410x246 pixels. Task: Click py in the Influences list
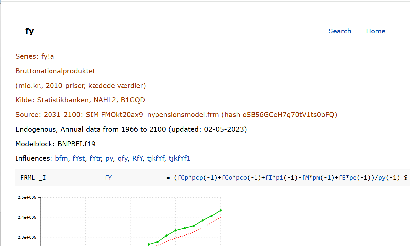[x=109, y=158]
